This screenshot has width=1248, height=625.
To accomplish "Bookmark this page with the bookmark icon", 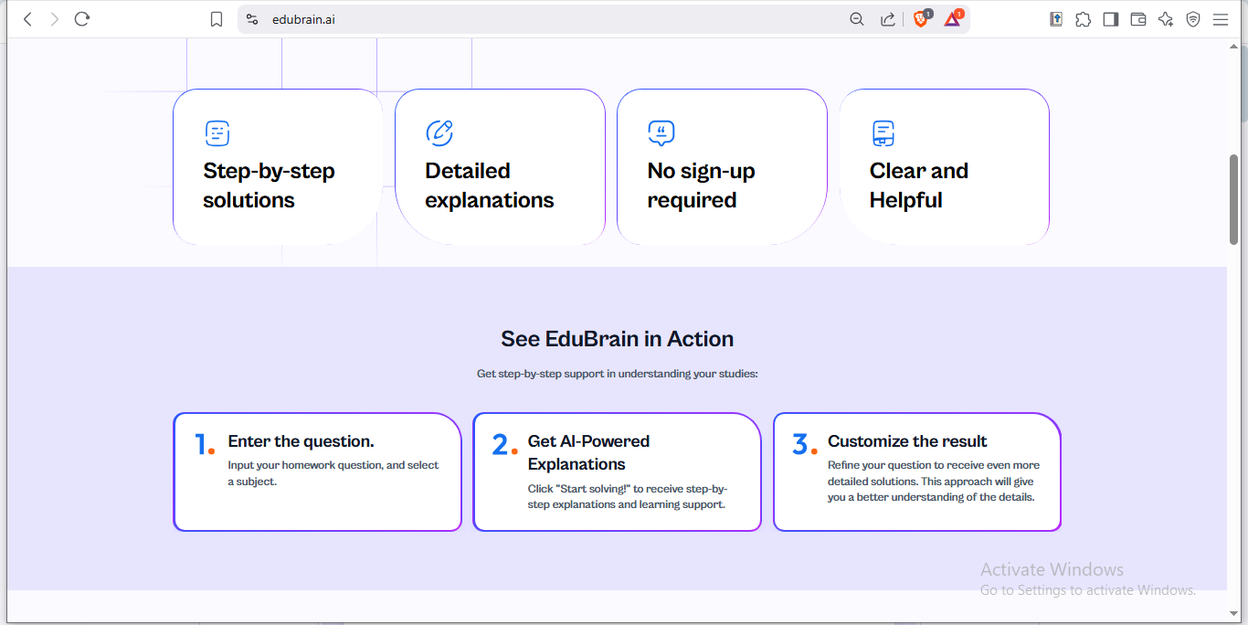I will coord(217,19).
